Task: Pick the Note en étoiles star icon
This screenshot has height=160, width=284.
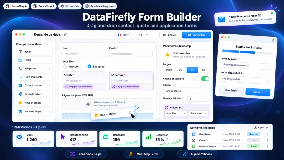Action: click(20, 103)
